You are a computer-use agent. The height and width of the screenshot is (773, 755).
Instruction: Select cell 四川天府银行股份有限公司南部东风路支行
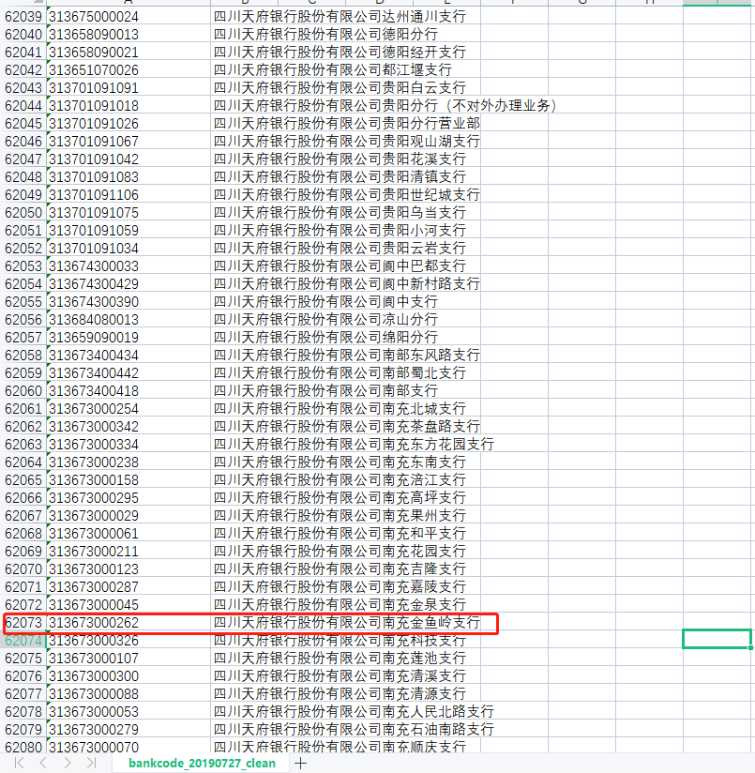346,356
